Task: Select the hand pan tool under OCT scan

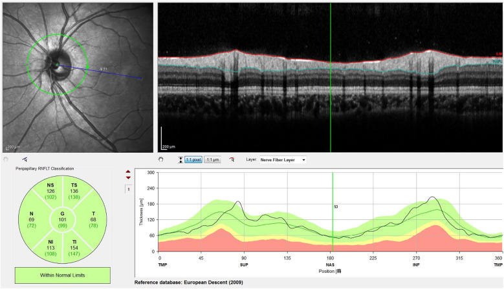Action: [x=160, y=159]
